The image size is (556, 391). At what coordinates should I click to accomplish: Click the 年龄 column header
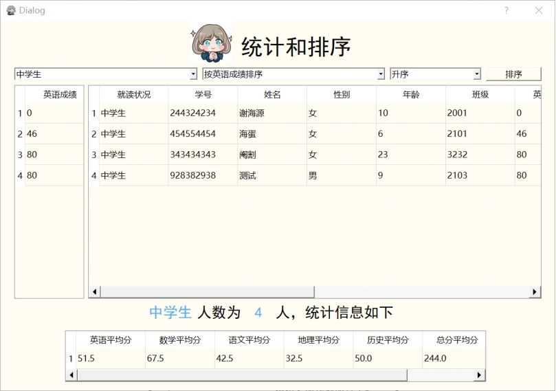(410, 94)
